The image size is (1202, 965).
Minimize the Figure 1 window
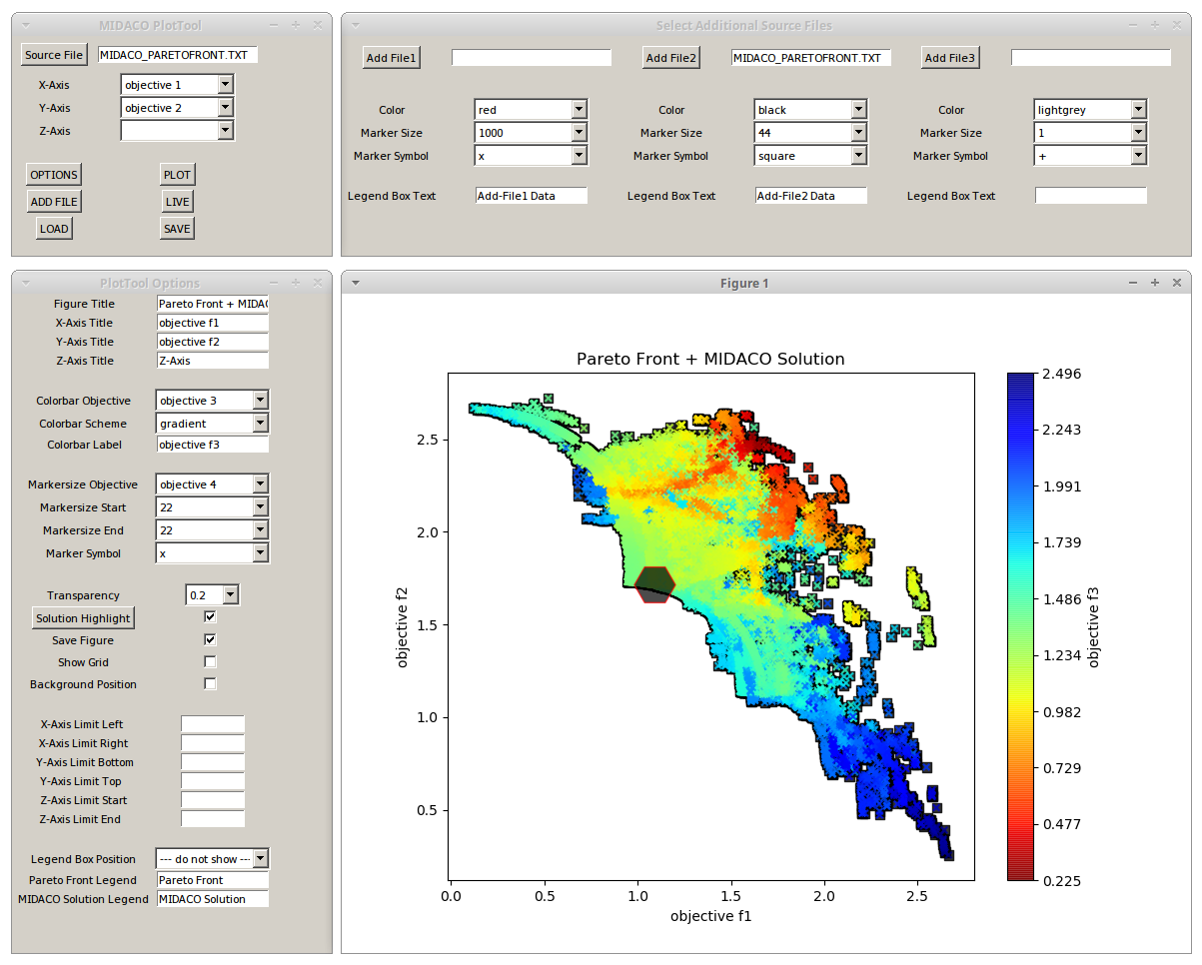(x=1133, y=283)
